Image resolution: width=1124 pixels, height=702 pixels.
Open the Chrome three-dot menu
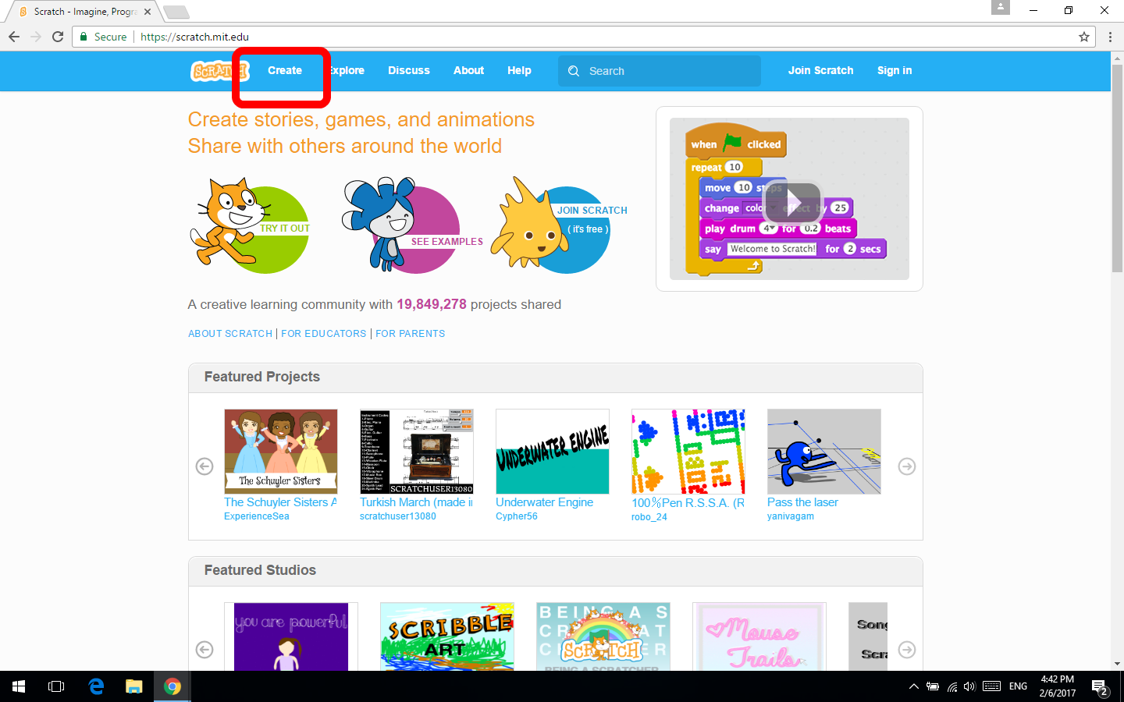(x=1110, y=37)
